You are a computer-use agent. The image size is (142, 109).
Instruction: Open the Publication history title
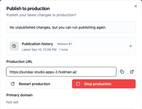[37, 44]
